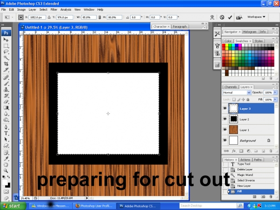This screenshot has width=280, height=210.
Task: Select the Dodge tool
Action: 6,120
